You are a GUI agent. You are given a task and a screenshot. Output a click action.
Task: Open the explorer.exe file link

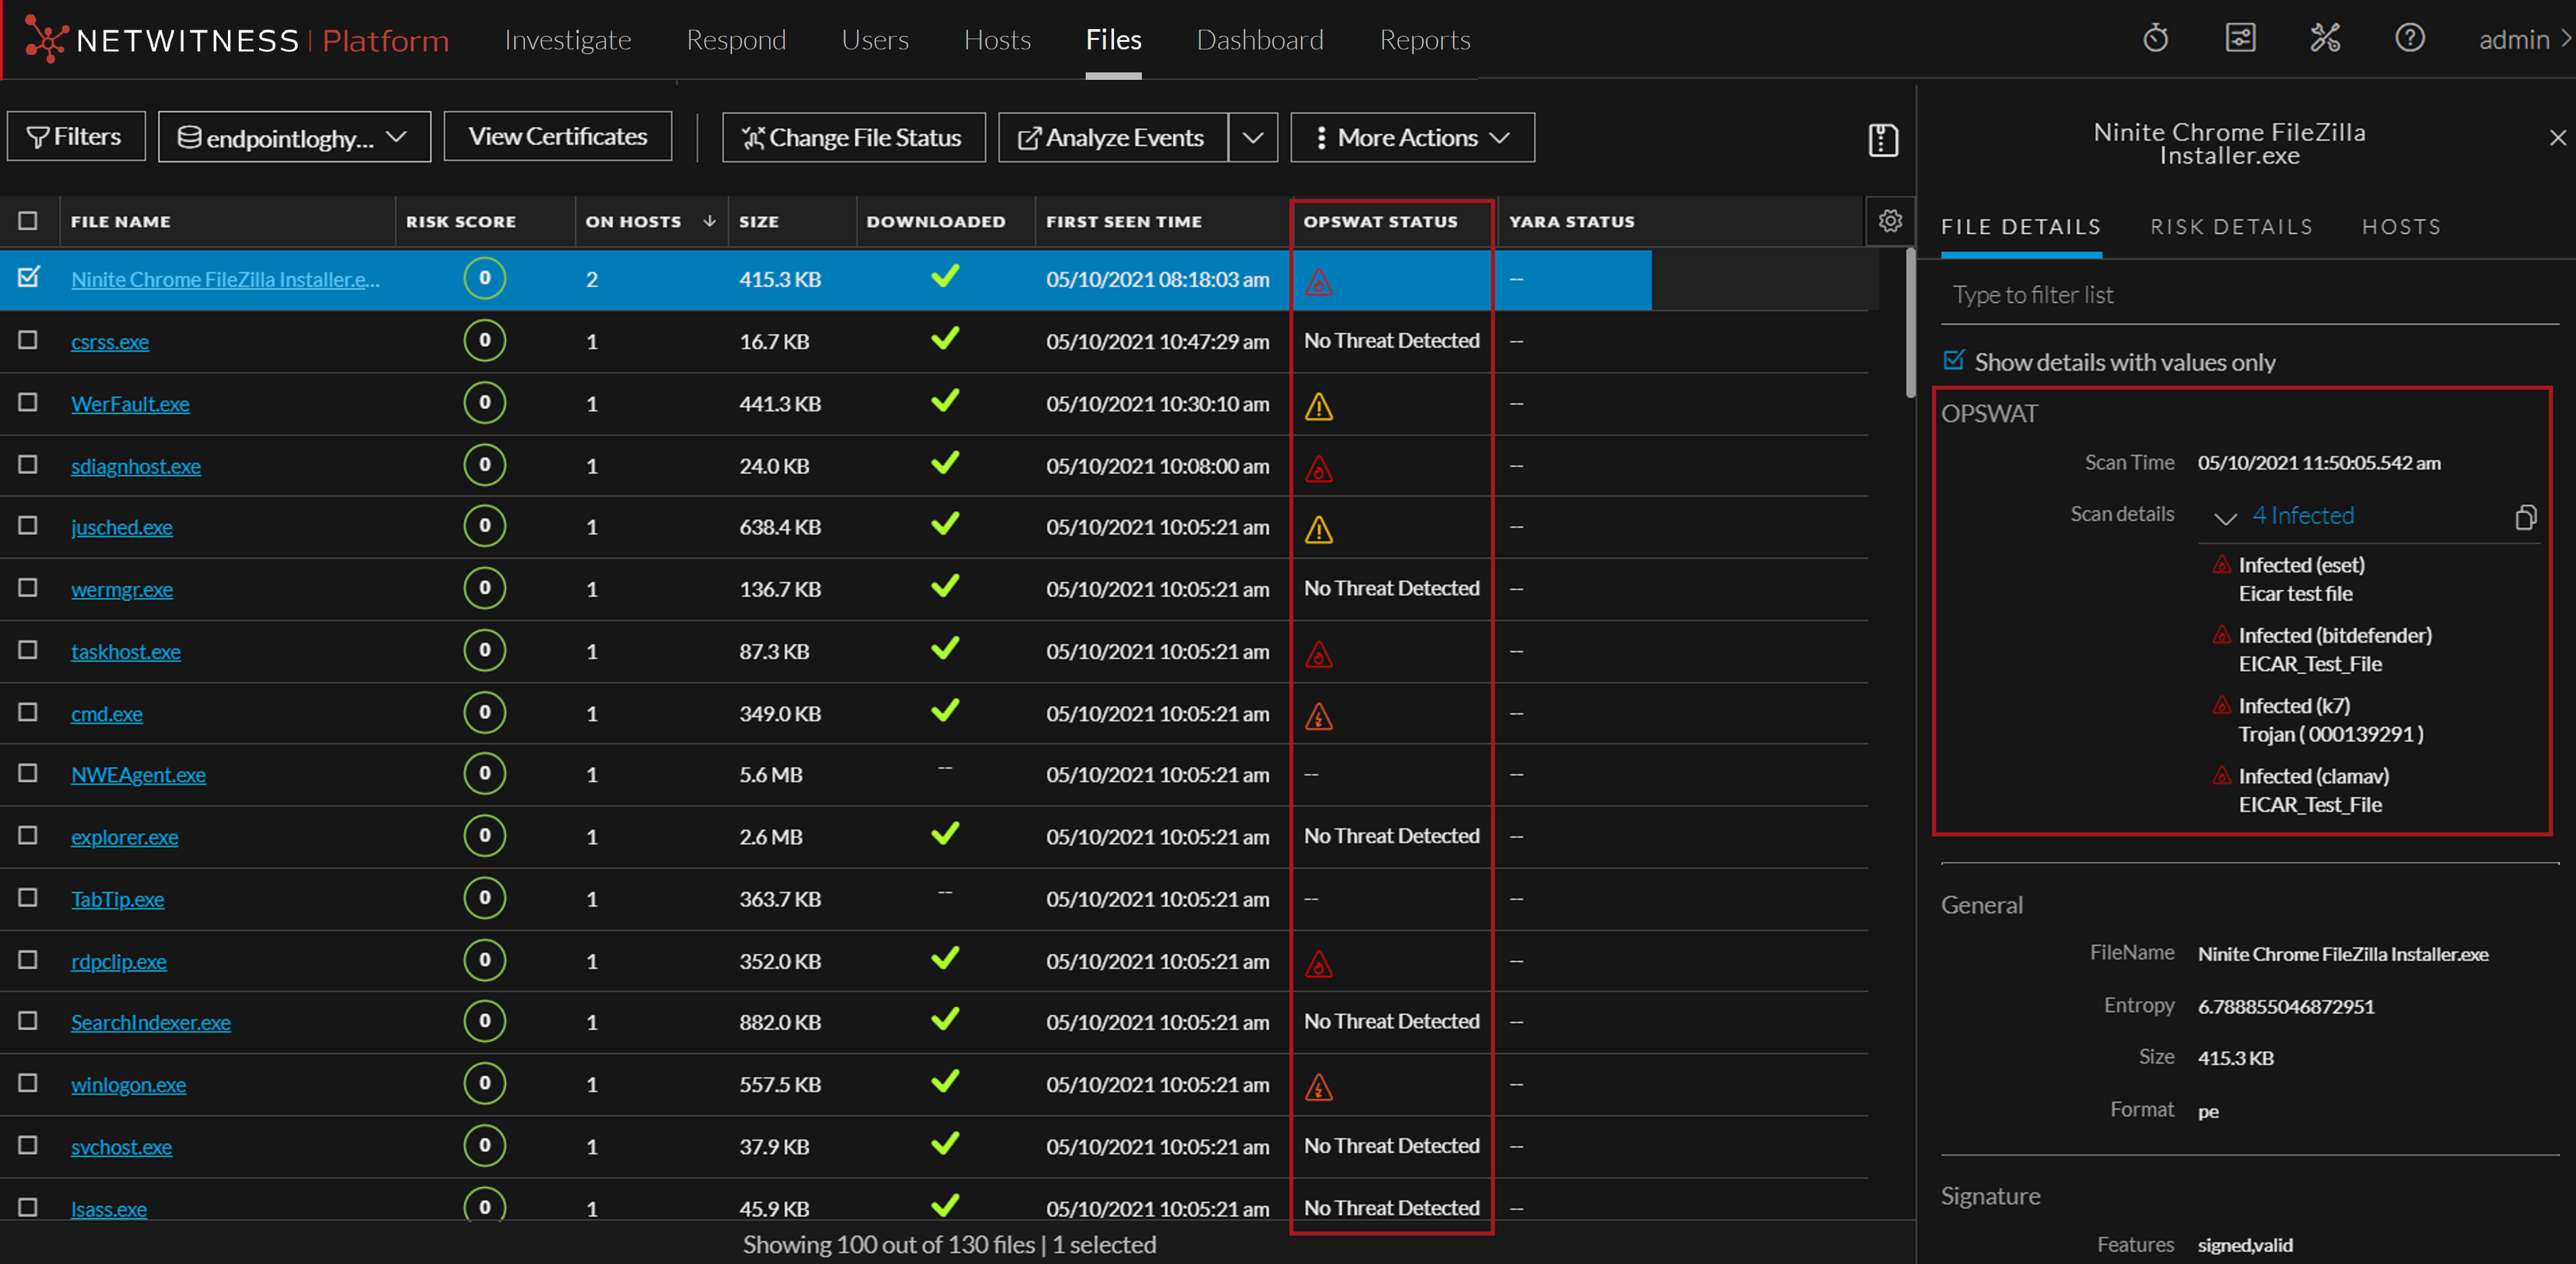(124, 837)
